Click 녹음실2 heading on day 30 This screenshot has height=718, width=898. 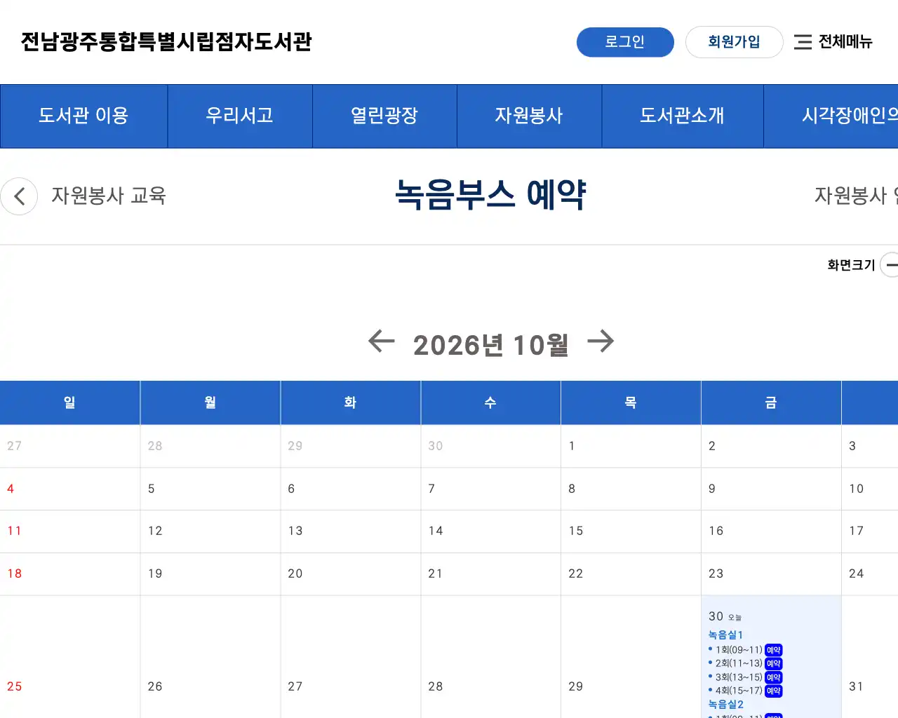(x=725, y=704)
